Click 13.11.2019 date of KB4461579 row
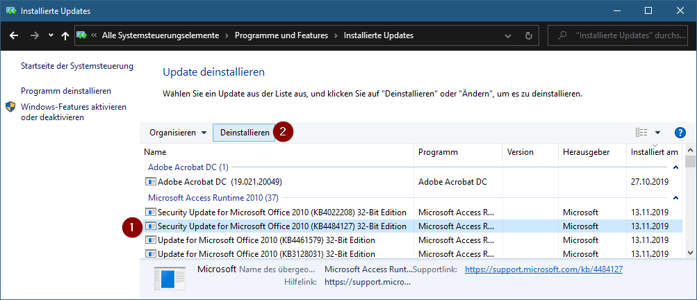Viewport: 697px width, 300px height. tap(650, 240)
